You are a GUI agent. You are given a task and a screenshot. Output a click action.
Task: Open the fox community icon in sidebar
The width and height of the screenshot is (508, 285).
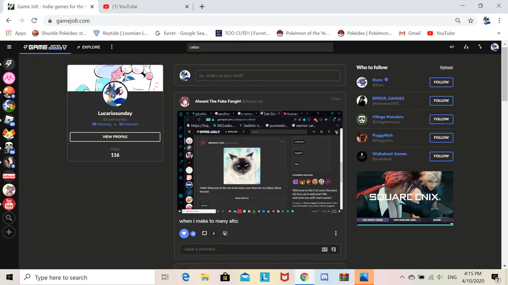[9, 134]
